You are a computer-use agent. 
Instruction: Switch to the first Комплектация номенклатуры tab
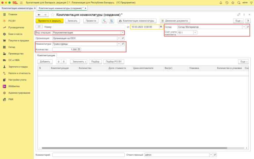(x=17, y=8)
